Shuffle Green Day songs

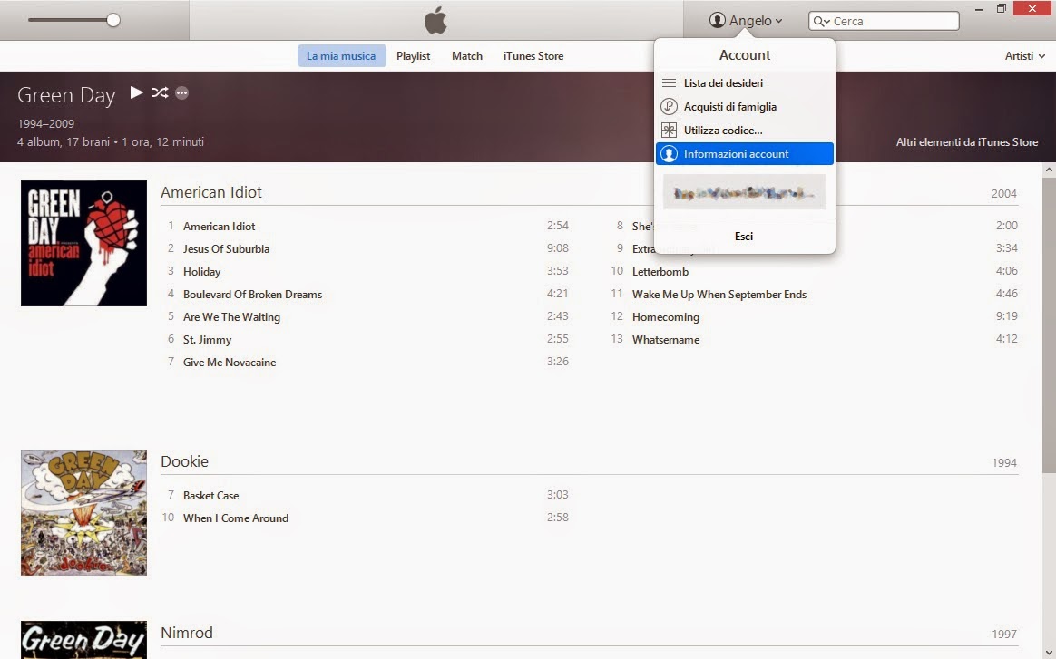(x=160, y=92)
